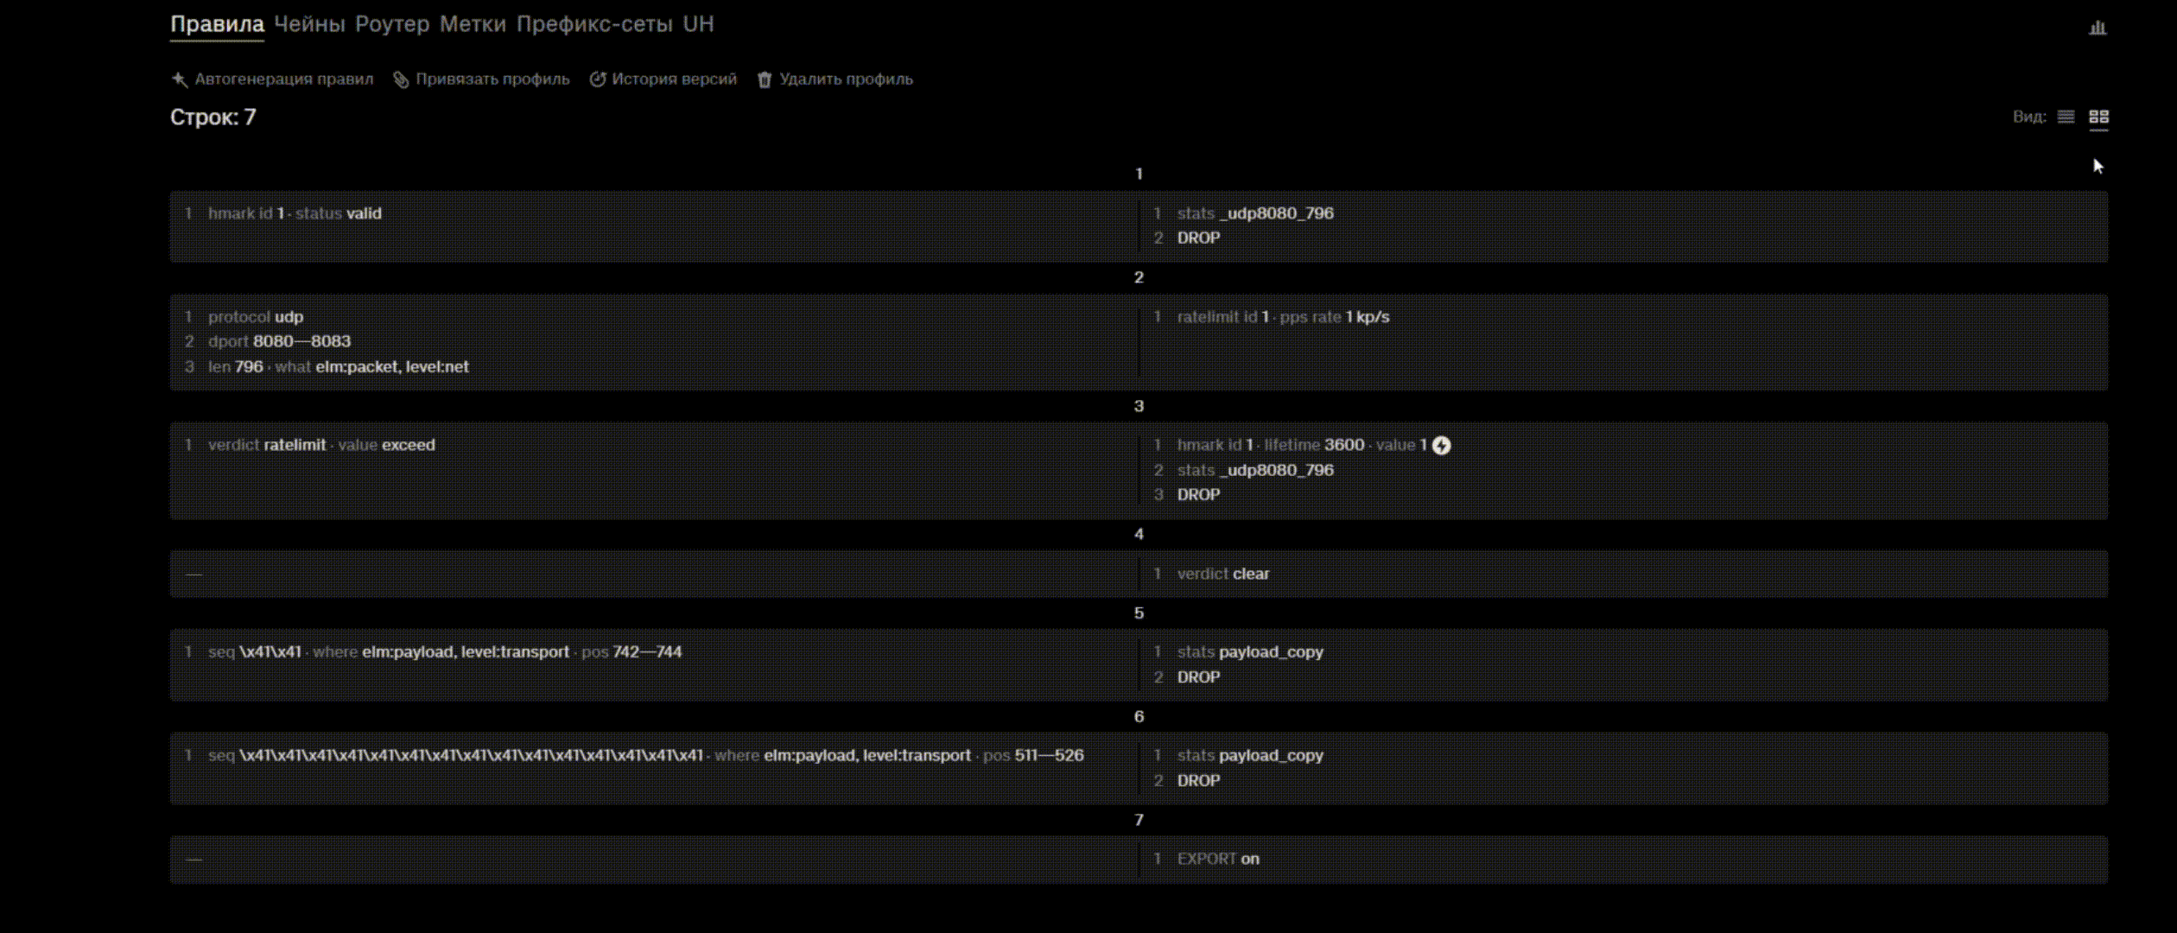Click the История версий link

(674, 79)
